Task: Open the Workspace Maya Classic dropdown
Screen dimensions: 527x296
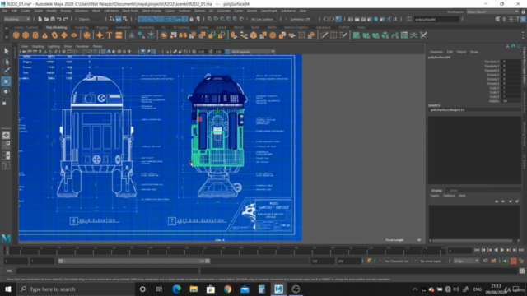Action: pyautogui.click(x=492, y=12)
